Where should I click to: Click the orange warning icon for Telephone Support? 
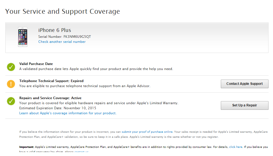11,84
